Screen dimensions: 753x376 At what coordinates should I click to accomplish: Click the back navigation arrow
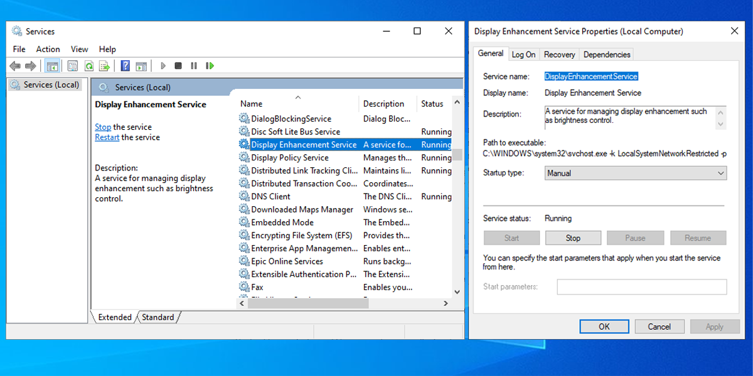click(14, 66)
